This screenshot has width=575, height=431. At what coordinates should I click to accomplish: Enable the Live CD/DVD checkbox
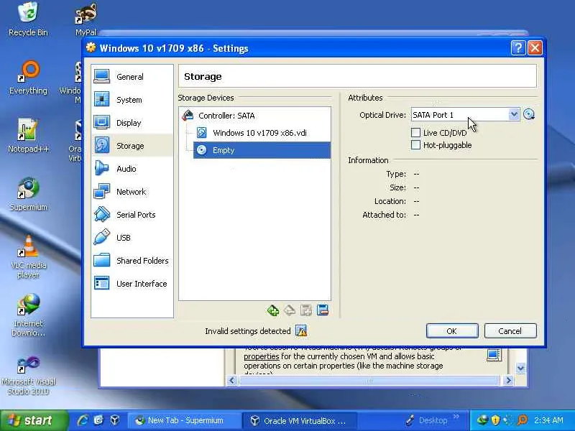(x=415, y=133)
